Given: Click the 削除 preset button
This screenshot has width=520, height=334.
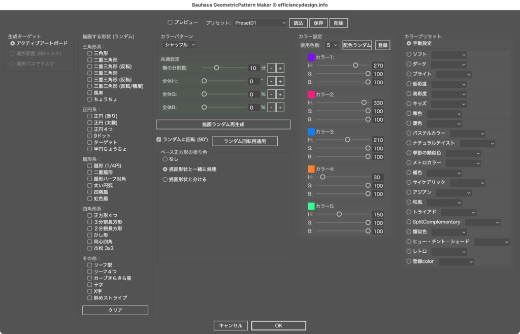Looking at the screenshot, I should (x=339, y=23).
